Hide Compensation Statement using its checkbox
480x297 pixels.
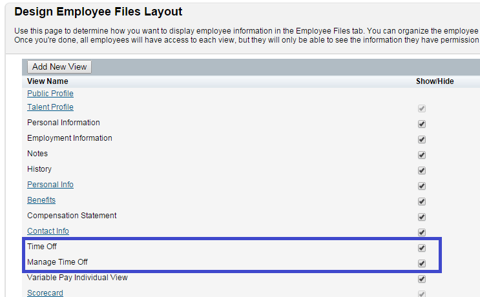422,217
